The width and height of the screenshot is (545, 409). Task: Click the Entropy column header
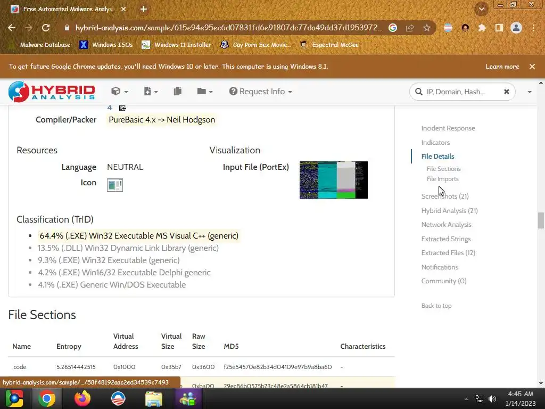69,346
